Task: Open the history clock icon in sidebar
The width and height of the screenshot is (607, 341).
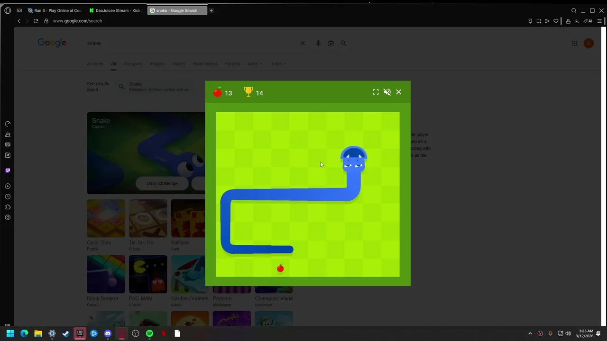Action: tap(8, 197)
